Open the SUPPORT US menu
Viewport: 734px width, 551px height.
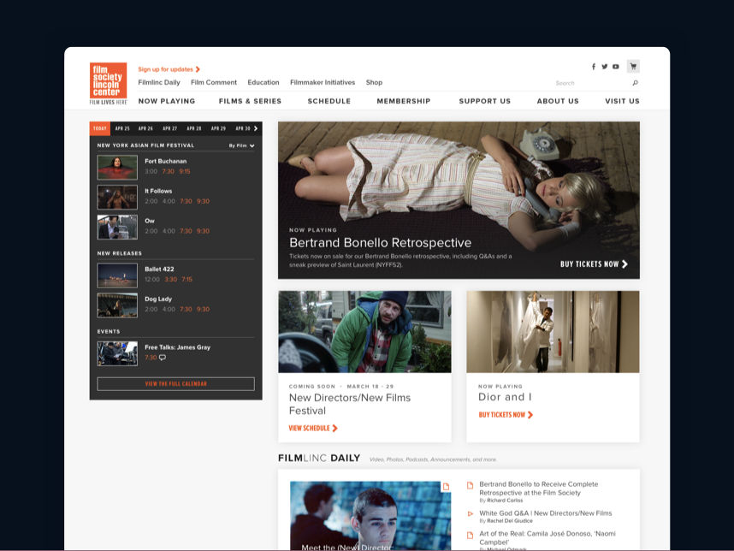coord(484,101)
